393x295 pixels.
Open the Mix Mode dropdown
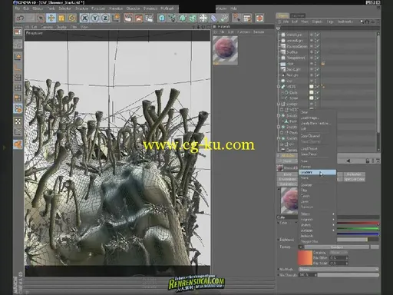[339, 270]
